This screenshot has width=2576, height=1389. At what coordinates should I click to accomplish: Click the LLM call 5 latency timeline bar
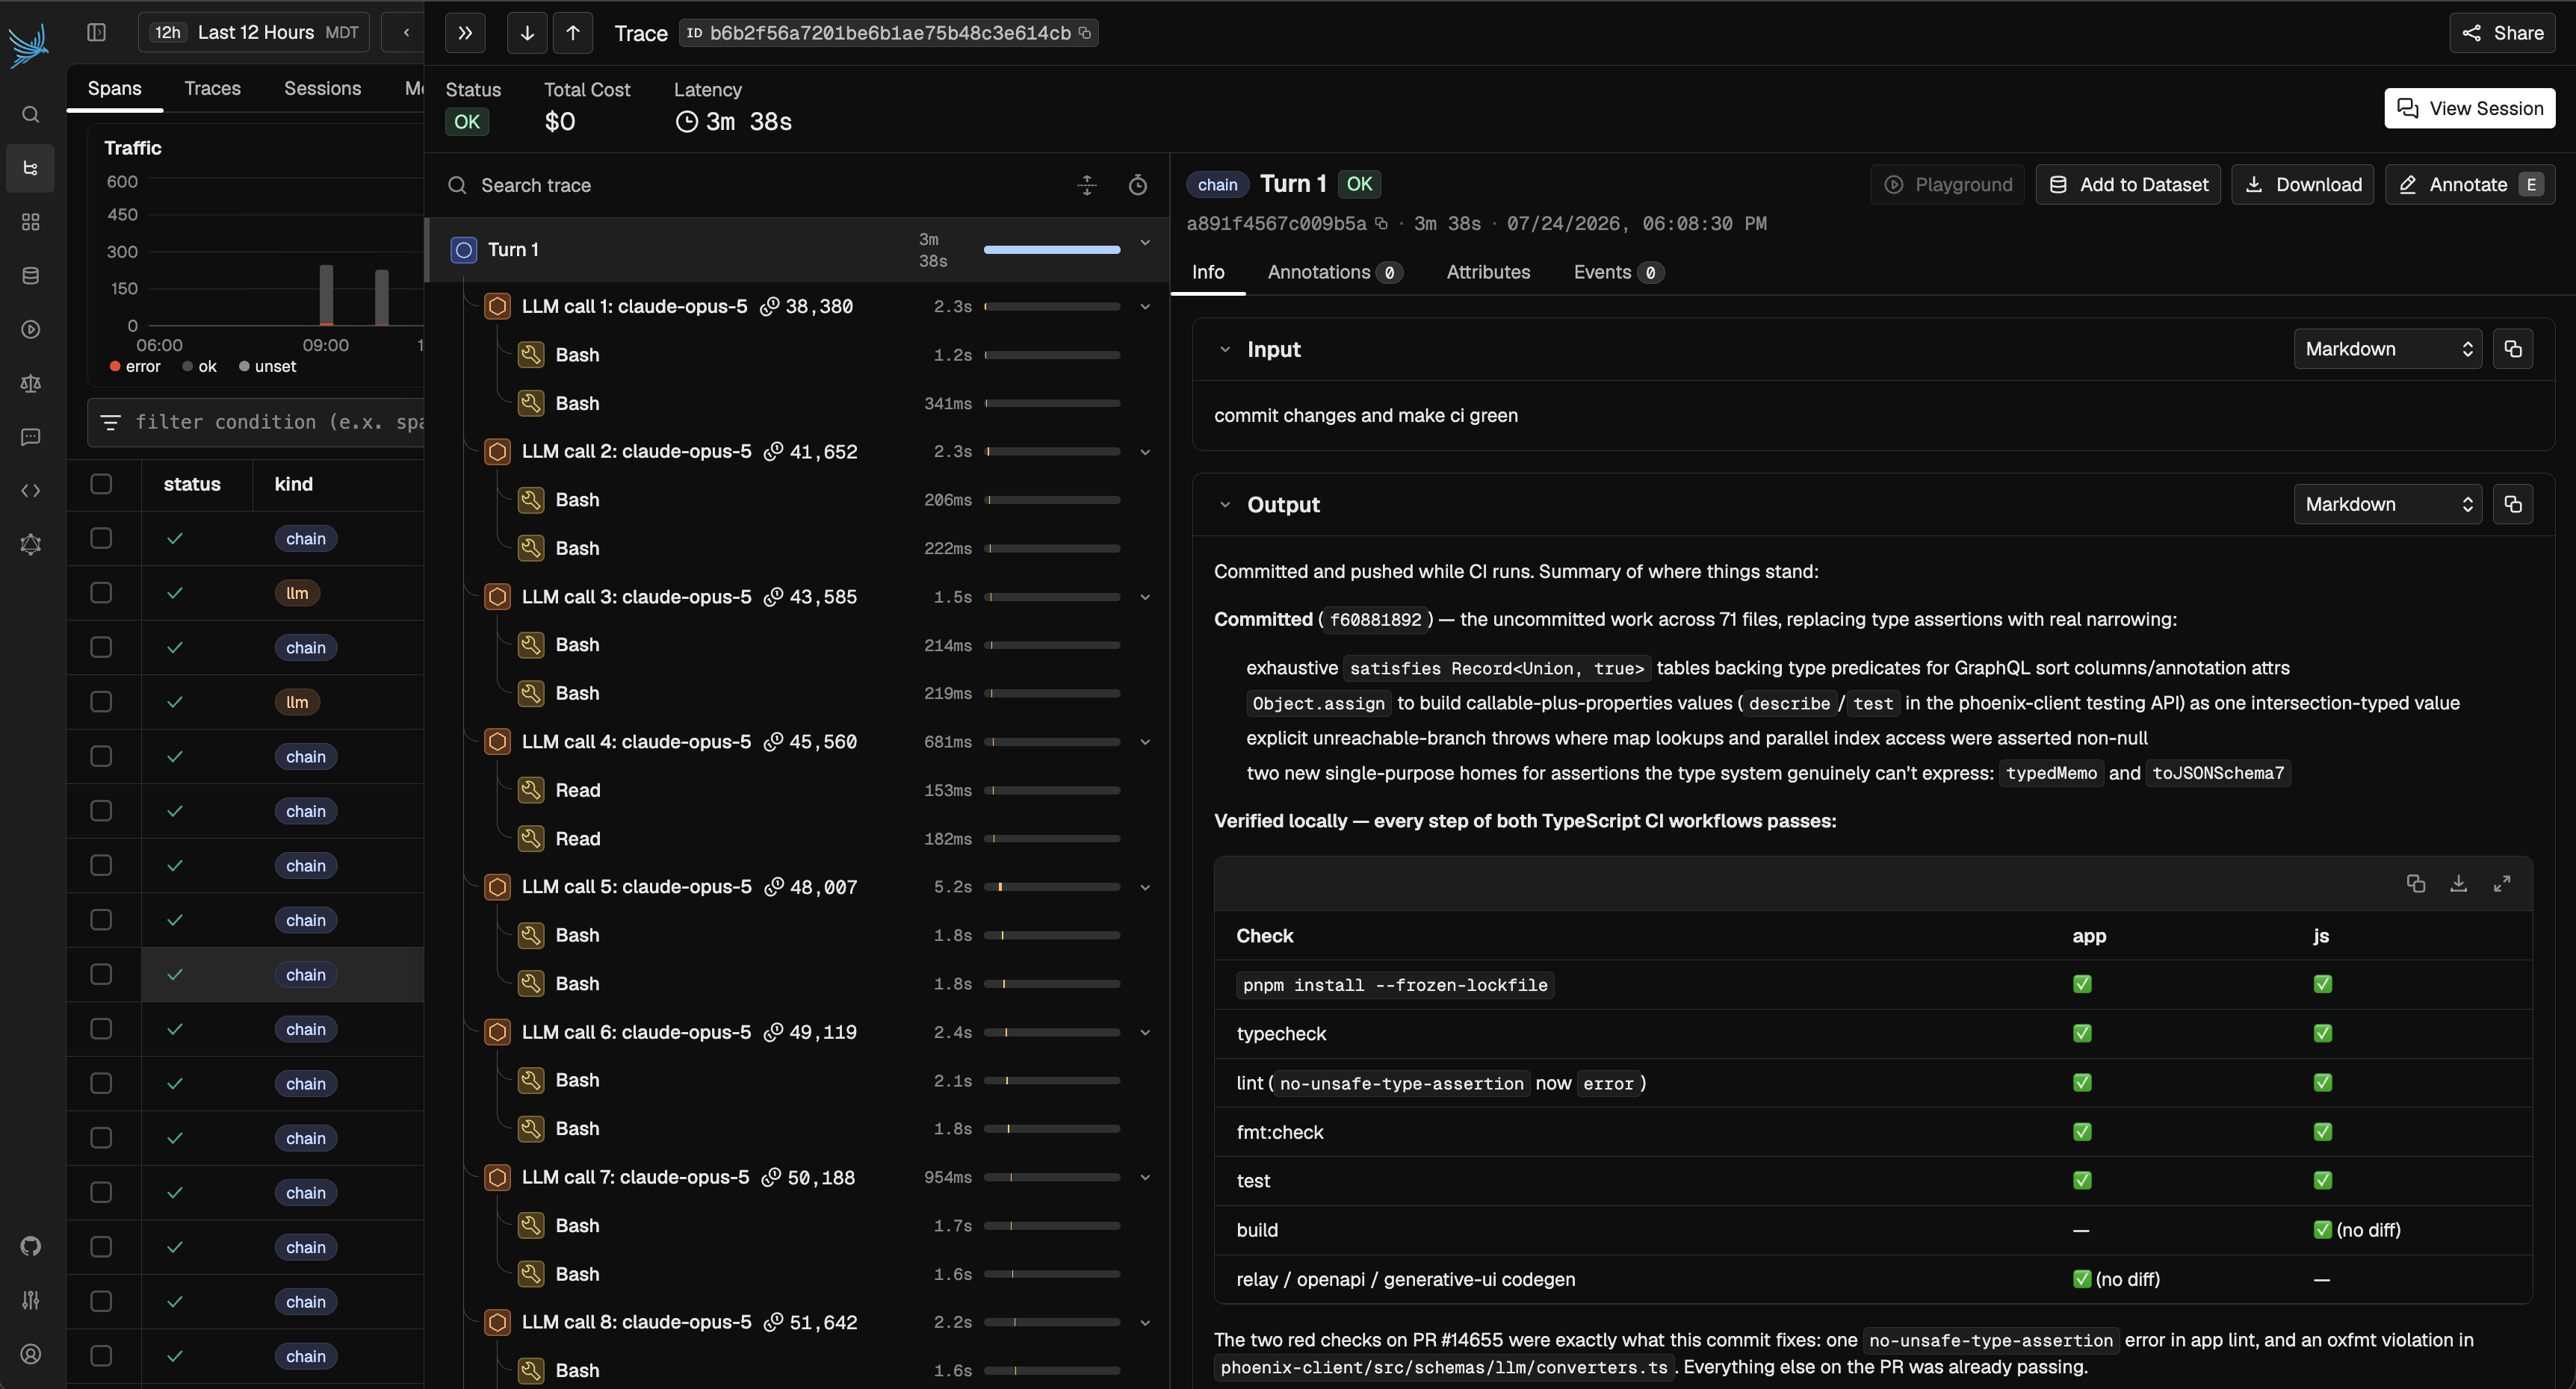1052,887
